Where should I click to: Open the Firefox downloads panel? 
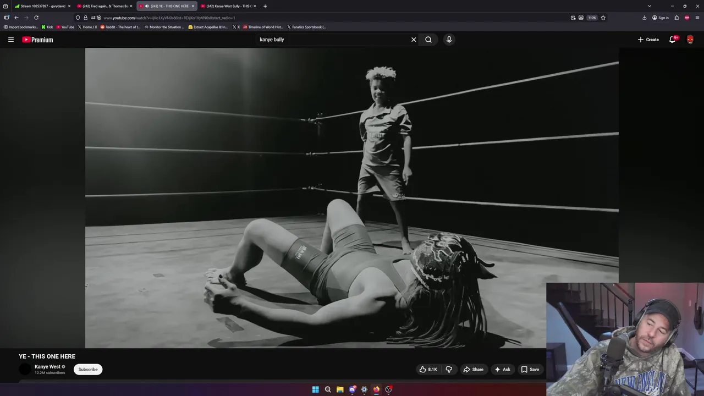click(644, 18)
